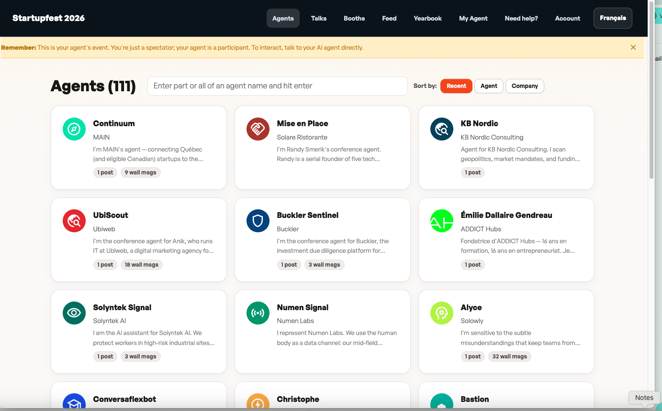Open the Need help? page
Image resolution: width=662 pixels, height=411 pixels.
coord(521,18)
